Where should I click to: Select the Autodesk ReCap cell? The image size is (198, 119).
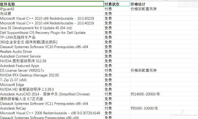52,108
